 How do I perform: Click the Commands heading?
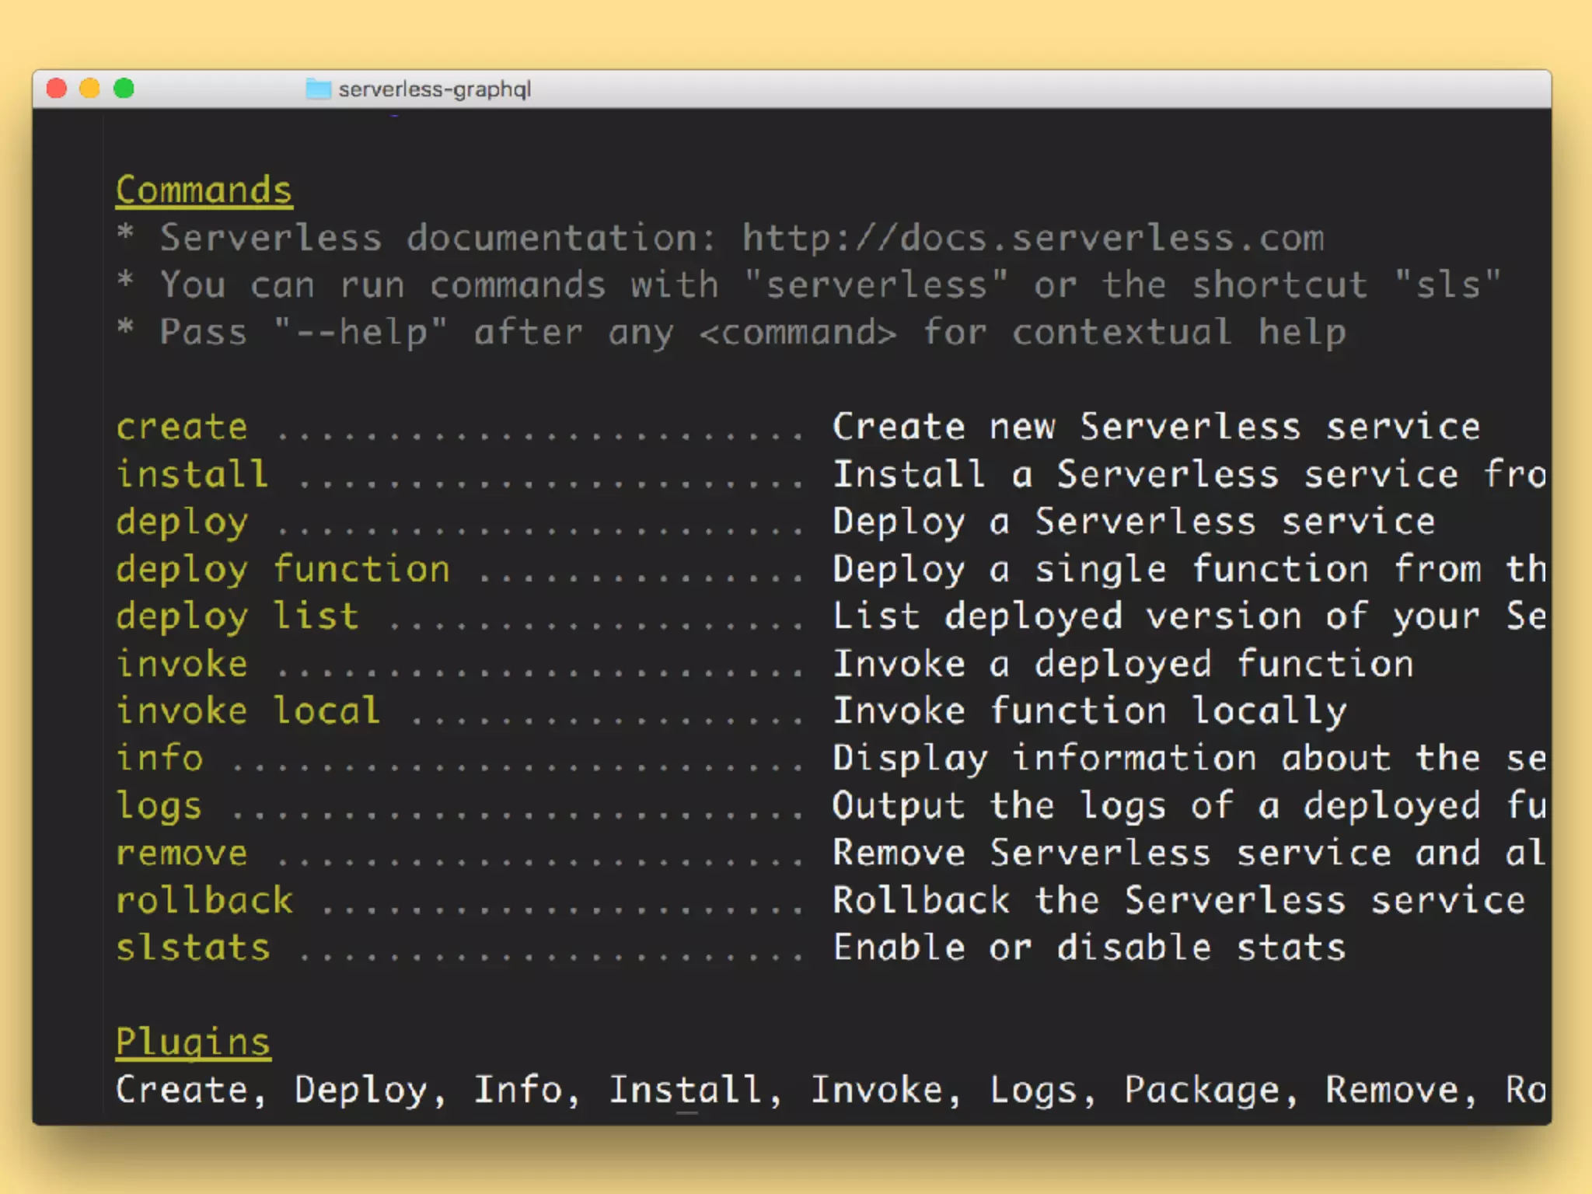coord(204,190)
